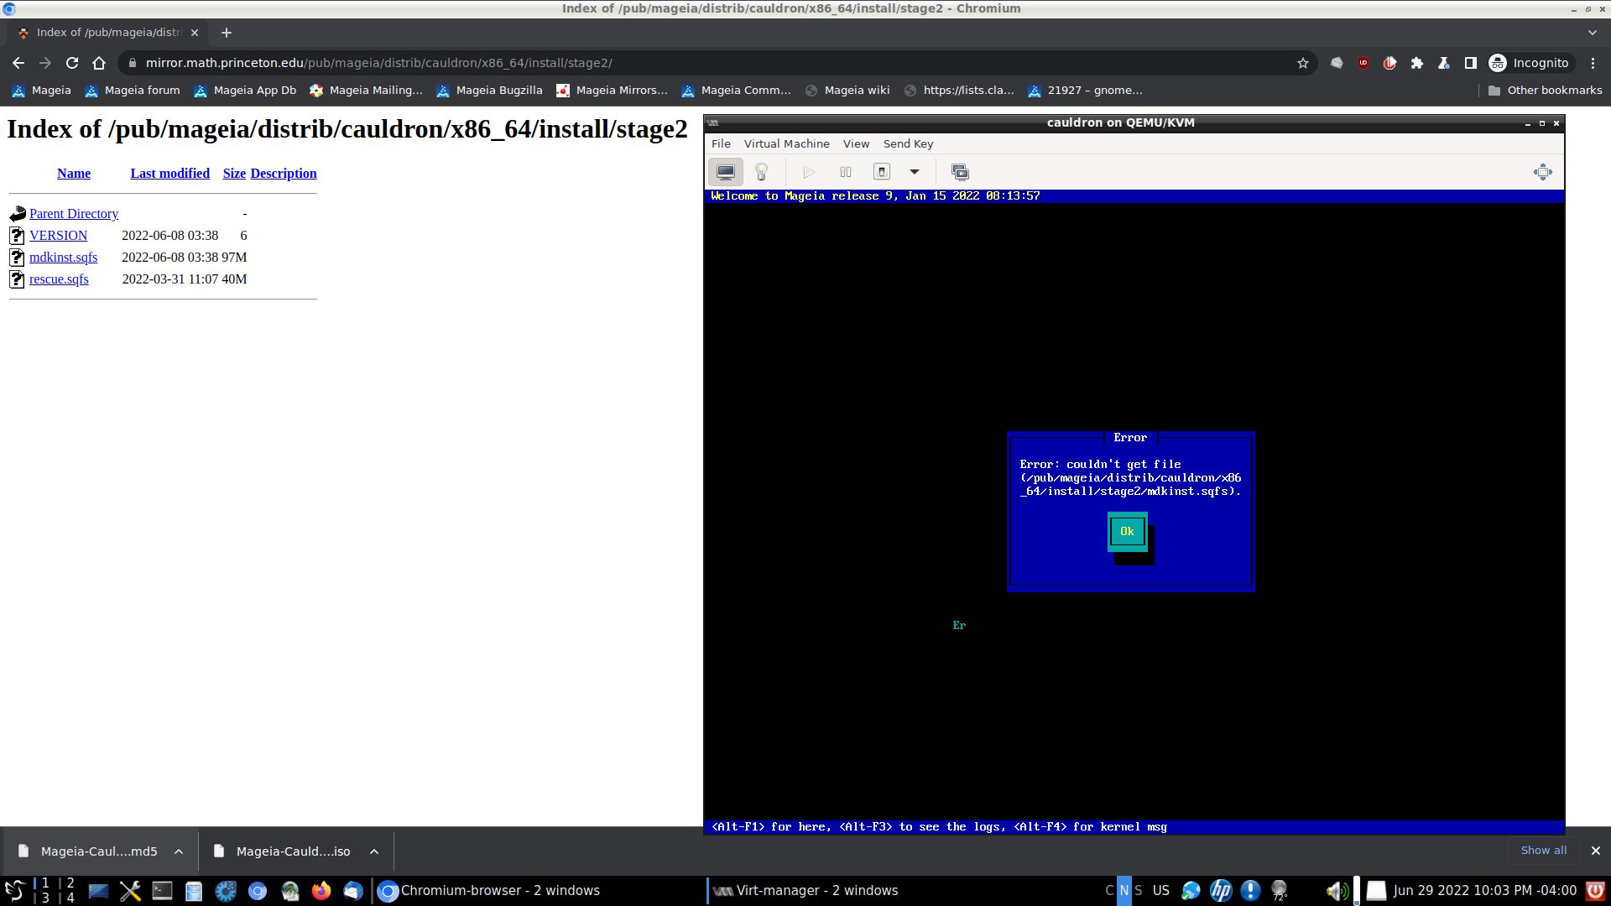The image size is (1611, 906).
Task: Open a new browser tab
Action: pos(227,33)
